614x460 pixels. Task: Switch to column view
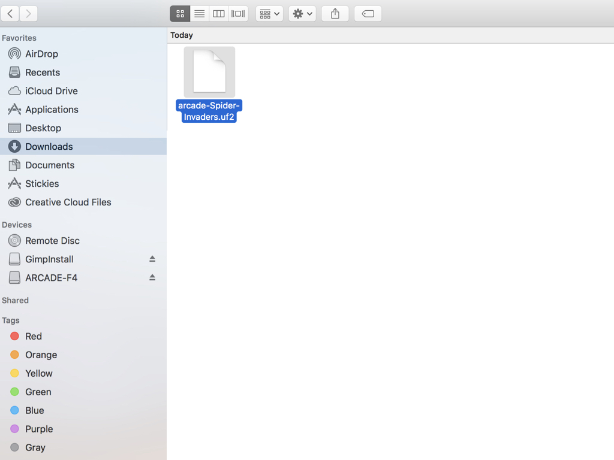218,14
